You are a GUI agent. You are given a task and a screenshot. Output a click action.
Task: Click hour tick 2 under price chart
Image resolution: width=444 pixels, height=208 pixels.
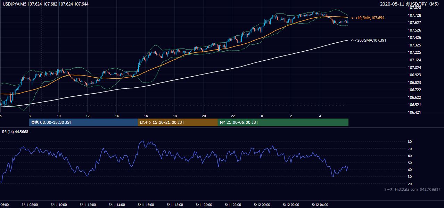[x=291, y=116]
